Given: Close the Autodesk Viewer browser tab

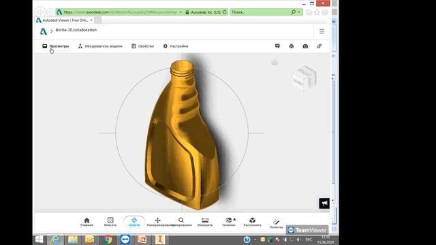Looking at the screenshot, I should (x=91, y=20).
